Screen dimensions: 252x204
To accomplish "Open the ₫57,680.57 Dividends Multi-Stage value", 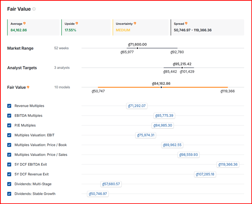I will point(111,184).
